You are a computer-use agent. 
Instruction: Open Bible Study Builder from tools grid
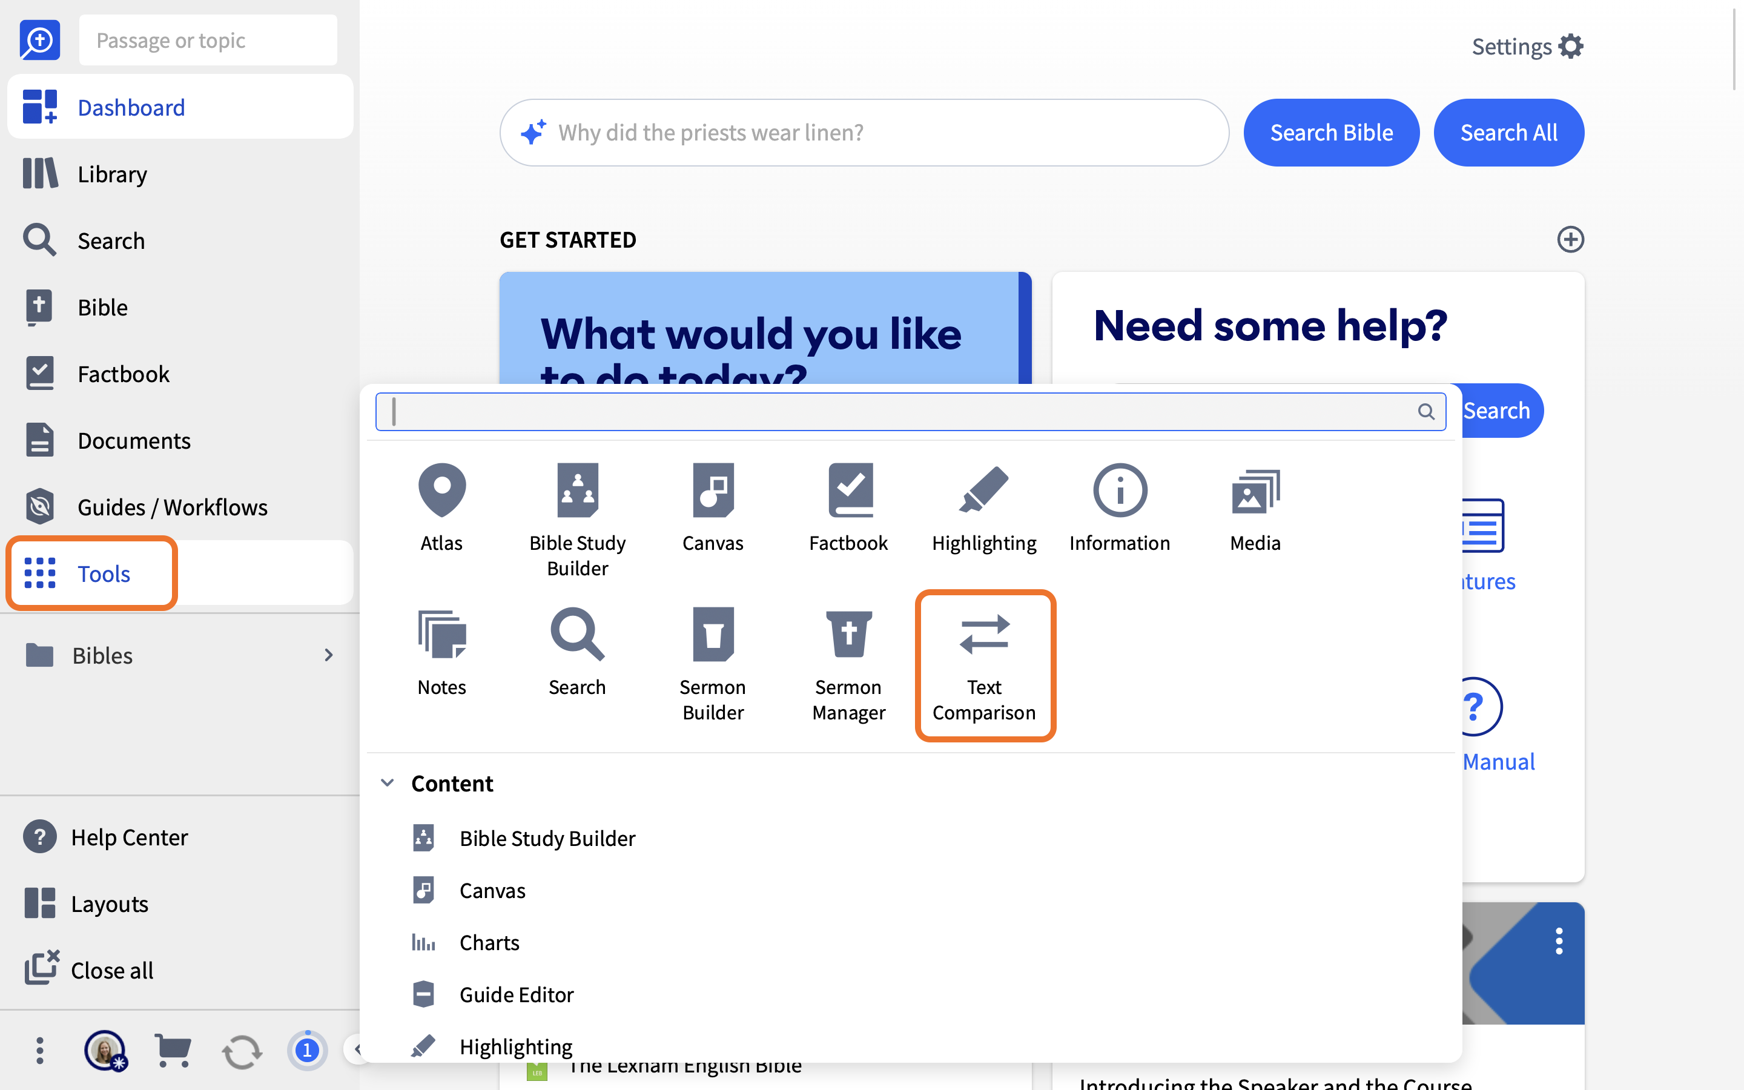coord(577,520)
